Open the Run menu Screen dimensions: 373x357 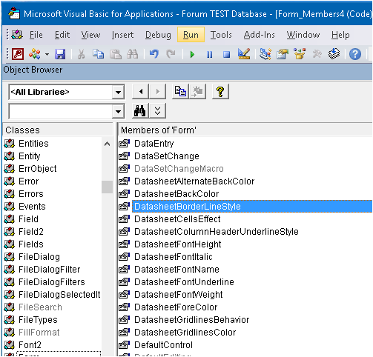tap(191, 35)
